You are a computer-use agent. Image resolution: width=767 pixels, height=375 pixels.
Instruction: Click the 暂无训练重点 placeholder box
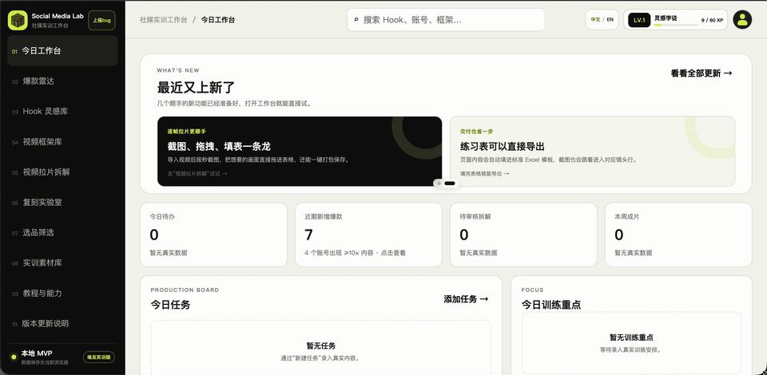631,343
